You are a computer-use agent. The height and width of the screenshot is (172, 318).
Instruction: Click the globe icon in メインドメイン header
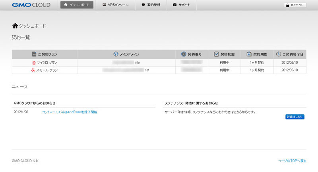[x=116, y=54]
